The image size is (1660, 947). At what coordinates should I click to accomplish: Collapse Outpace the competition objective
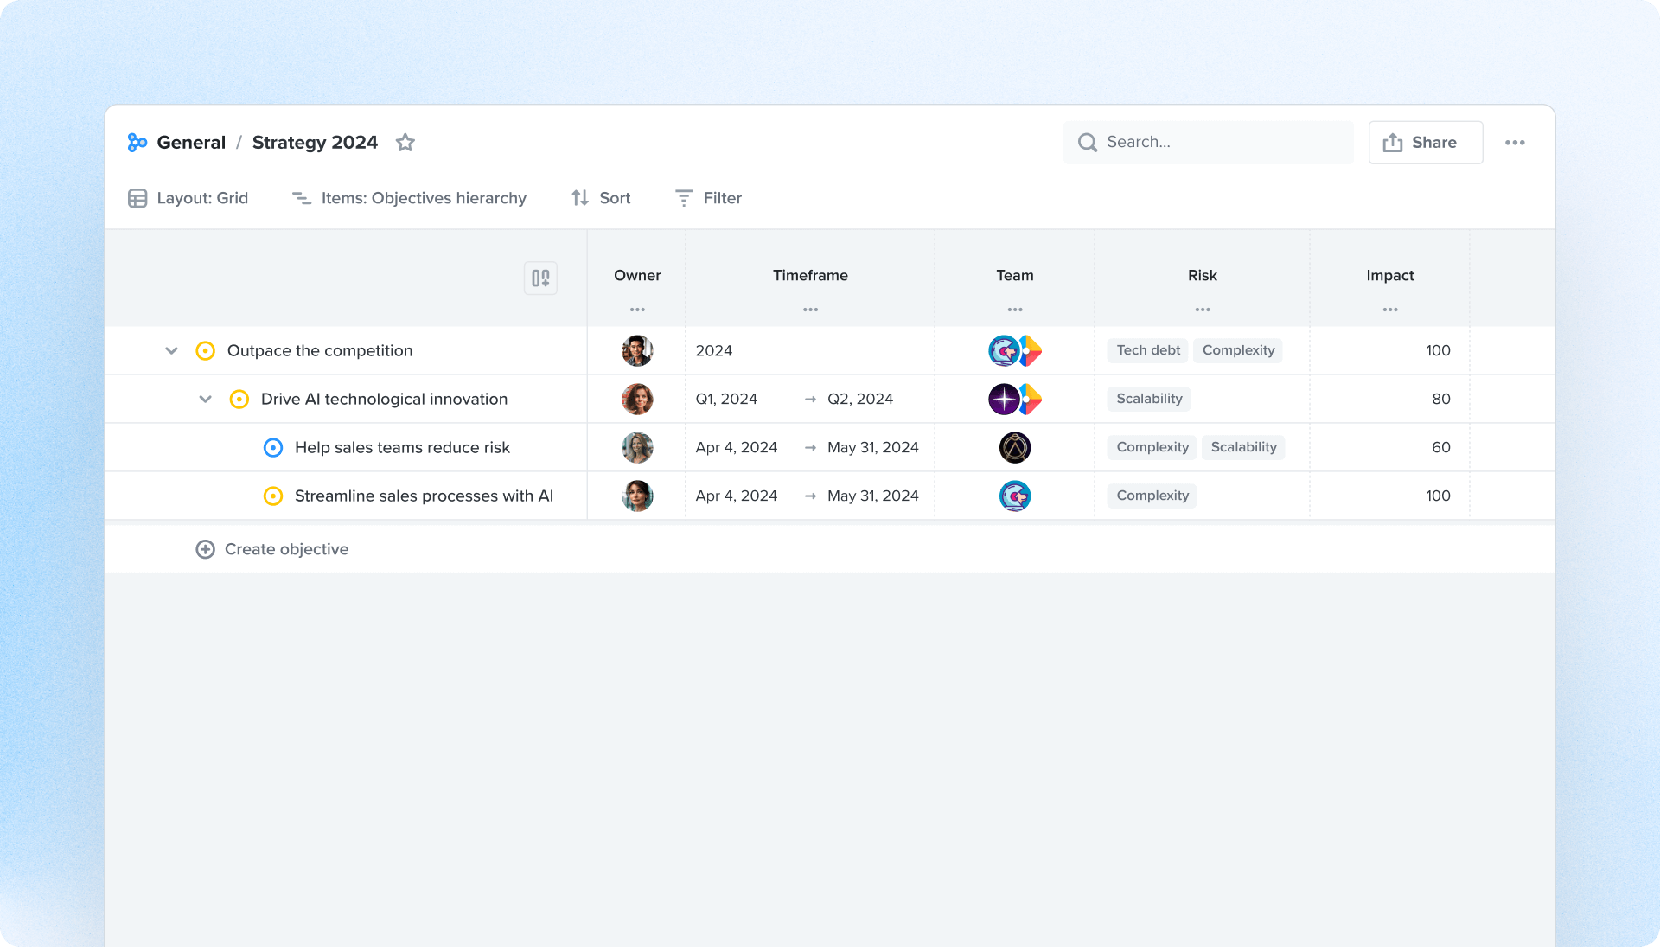pos(171,351)
